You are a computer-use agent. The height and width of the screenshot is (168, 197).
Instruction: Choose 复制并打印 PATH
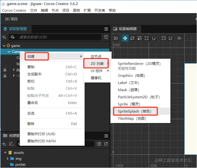(x=52, y=141)
